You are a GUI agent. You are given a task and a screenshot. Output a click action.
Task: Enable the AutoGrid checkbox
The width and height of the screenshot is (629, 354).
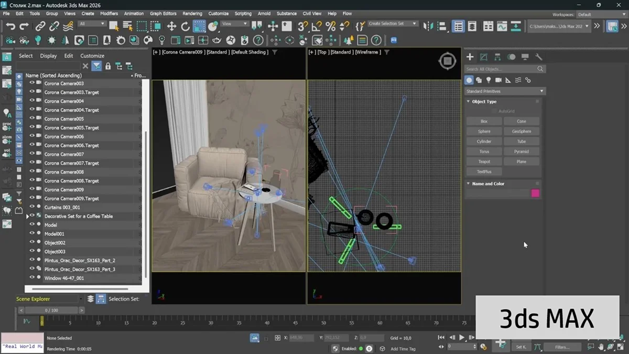[494, 111]
